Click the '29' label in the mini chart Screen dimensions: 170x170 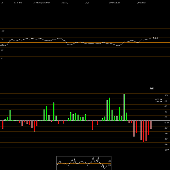[x=110, y=161]
